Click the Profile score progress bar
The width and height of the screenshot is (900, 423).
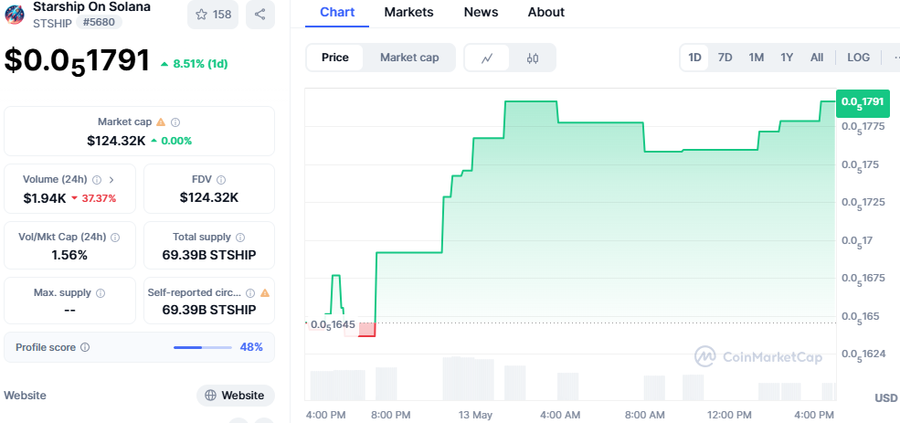pos(203,347)
